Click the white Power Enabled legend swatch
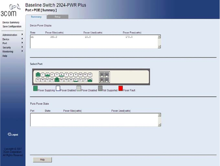The height and width of the screenshot is (166, 220). 58,89
